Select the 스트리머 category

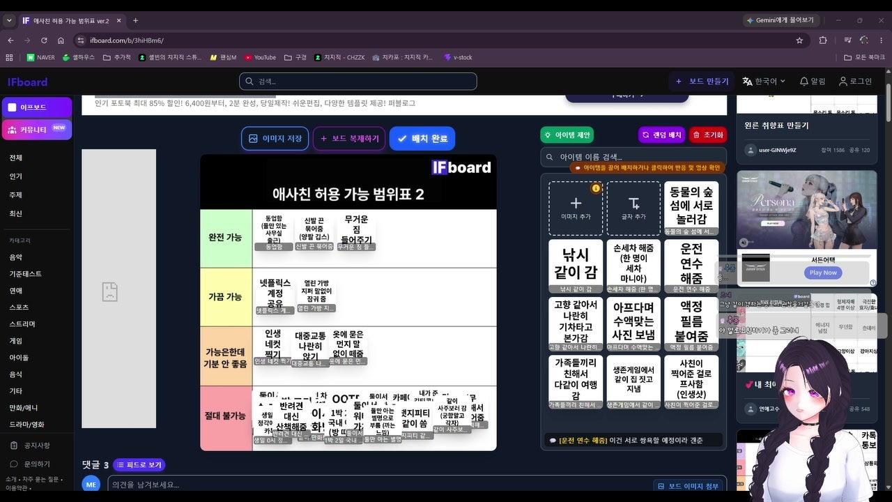click(22, 324)
